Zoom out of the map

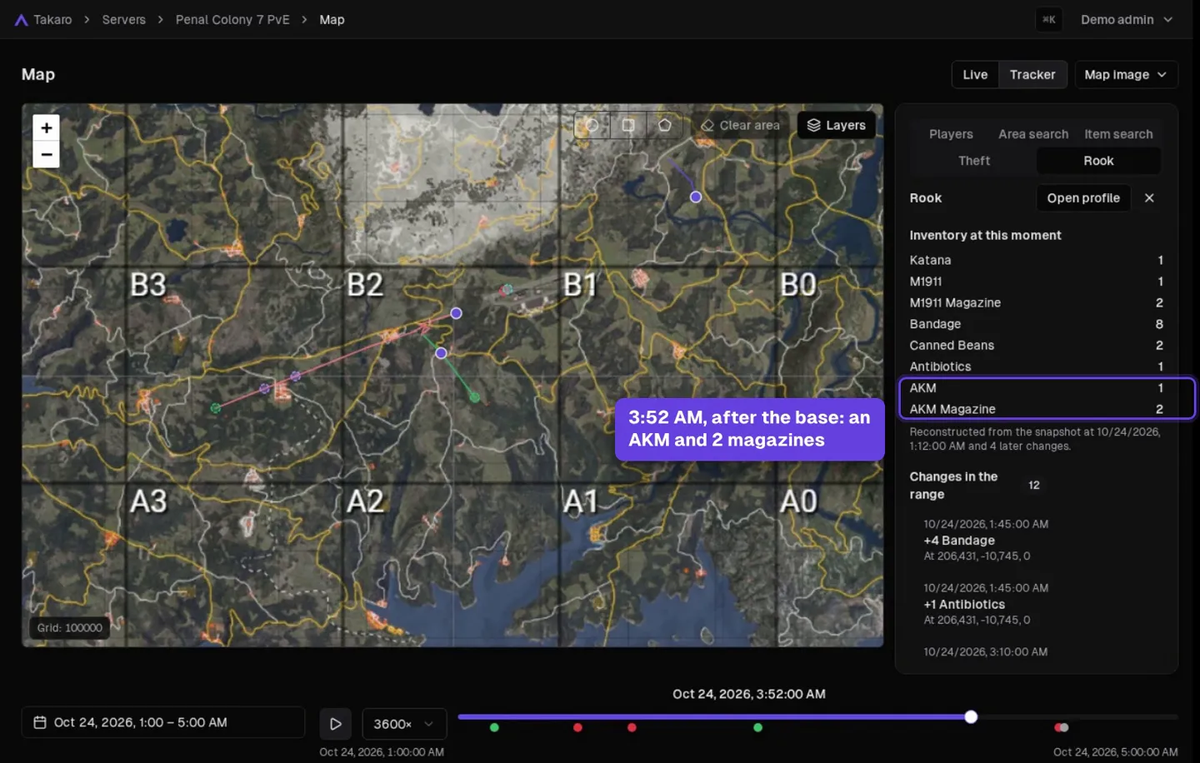pyautogui.click(x=47, y=155)
